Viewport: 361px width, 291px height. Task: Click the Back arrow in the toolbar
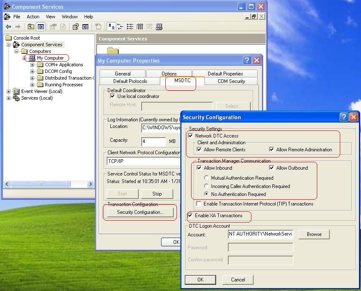click(x=8, y=27)
